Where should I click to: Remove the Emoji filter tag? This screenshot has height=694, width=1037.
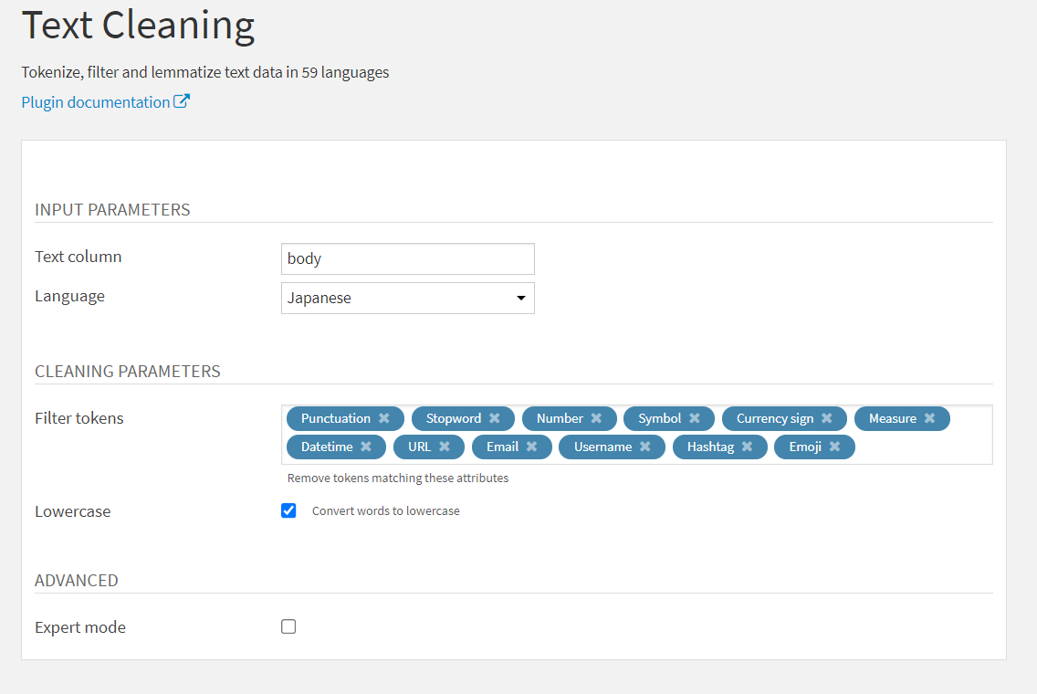834,447
